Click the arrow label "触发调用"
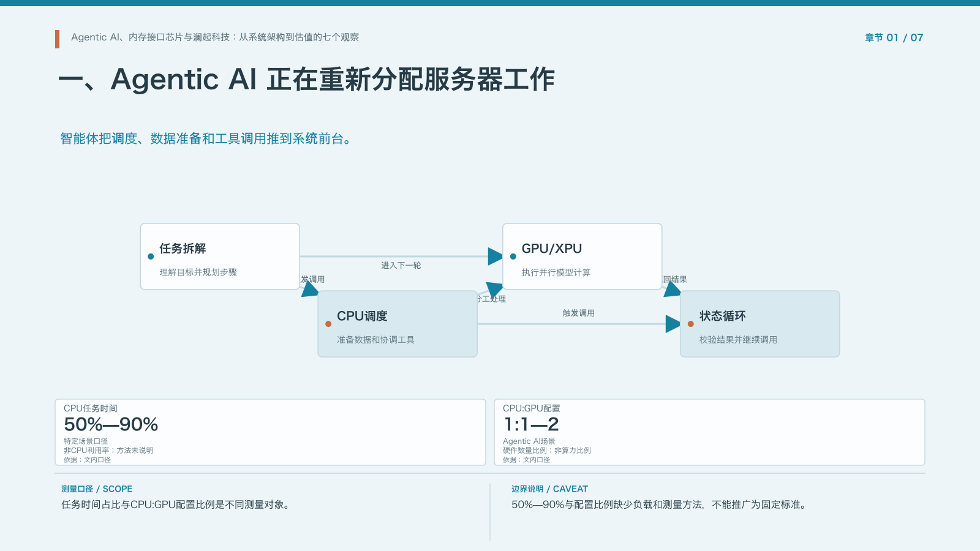 tap(579, 313)
